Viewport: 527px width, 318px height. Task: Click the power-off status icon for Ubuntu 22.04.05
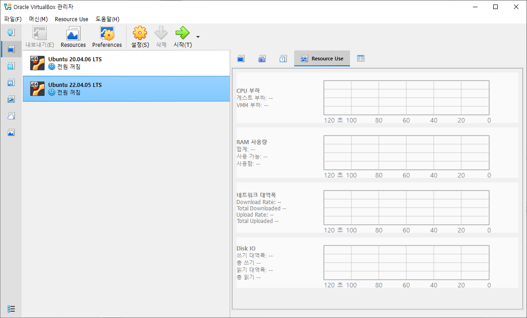pos(51,92)
